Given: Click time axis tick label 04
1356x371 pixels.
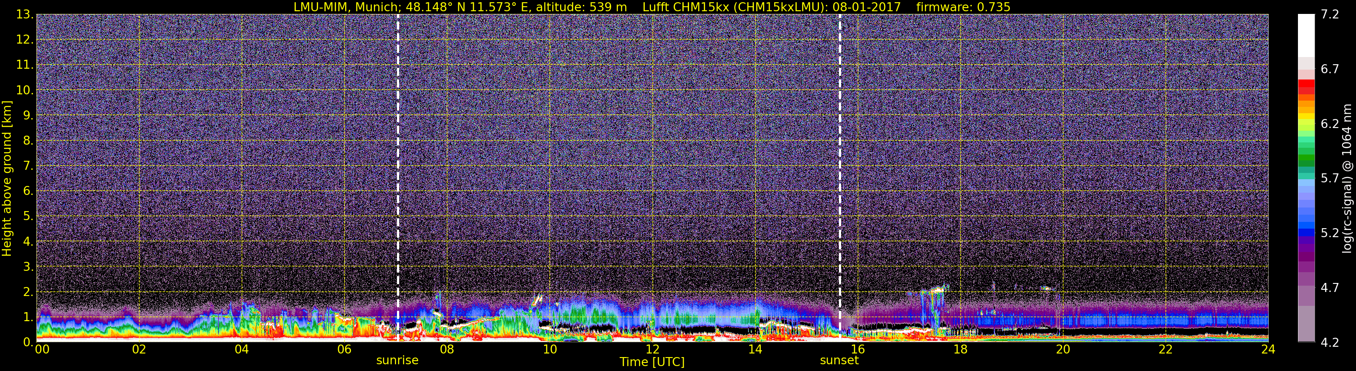Looking at the screenshot, I should click(242, 349).
